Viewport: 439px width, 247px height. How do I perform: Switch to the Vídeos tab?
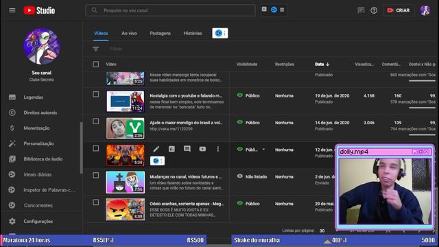pos(101,34)
